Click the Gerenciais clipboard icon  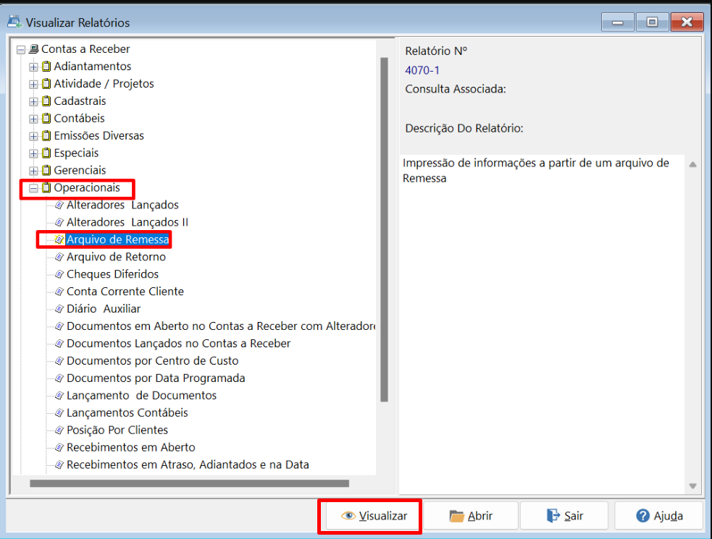(46, 170)
